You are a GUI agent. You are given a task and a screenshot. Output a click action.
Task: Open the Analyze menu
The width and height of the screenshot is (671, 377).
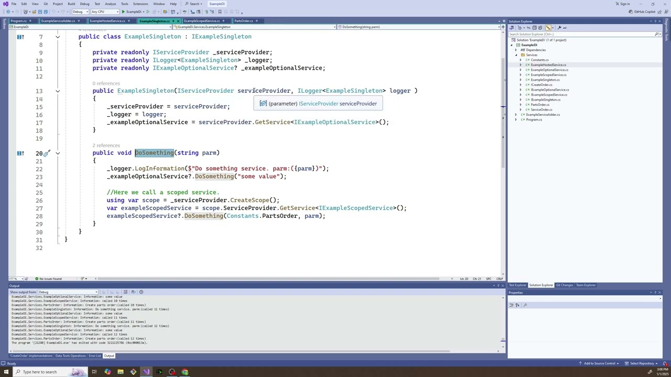click(x=110, y=4)
